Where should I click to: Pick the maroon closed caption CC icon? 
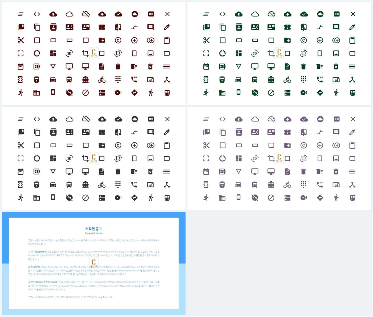pyautogui.click(x=151, y=14)
